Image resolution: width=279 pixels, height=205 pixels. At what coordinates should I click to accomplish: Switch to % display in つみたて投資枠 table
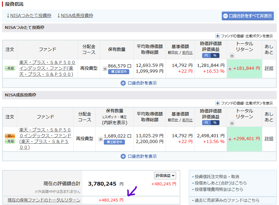tap(215, 55)
